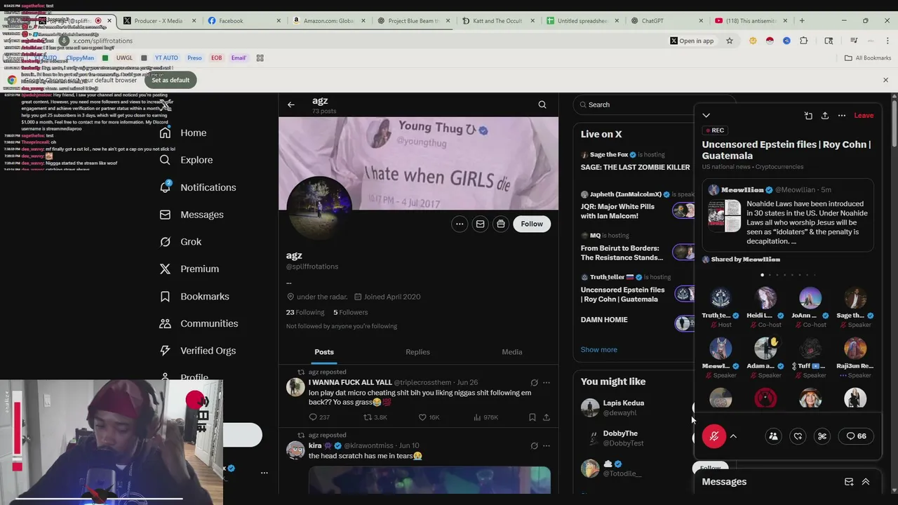Like the triplecrossthem post with 16K likes
This screenshot has height=505, width=898.
(429, 417)
